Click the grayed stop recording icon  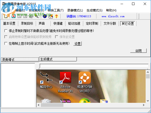tap(25, 16)
